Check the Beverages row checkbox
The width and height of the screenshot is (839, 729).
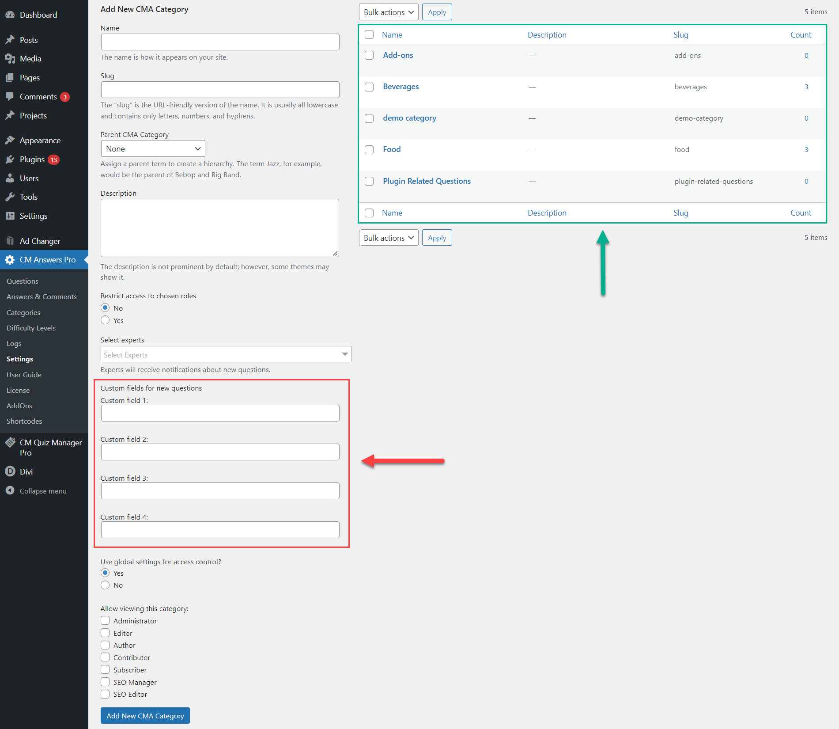click(369, 87)
